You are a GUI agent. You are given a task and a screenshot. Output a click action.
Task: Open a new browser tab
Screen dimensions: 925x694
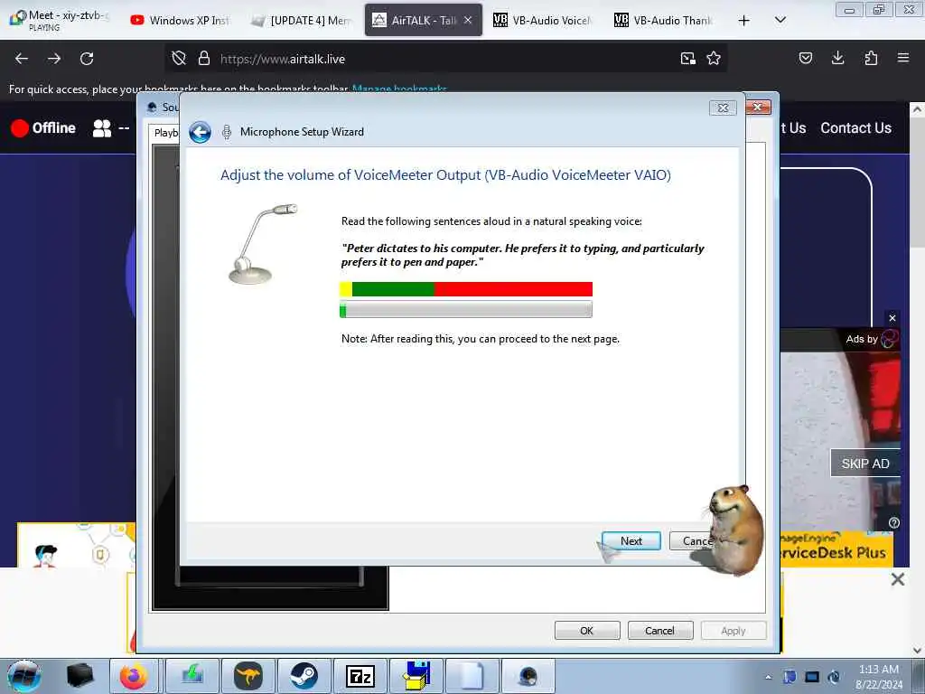(744, 21)
